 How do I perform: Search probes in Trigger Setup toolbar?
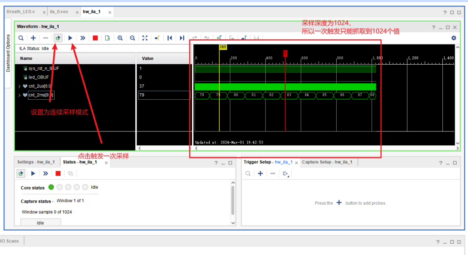click(248, 173)
